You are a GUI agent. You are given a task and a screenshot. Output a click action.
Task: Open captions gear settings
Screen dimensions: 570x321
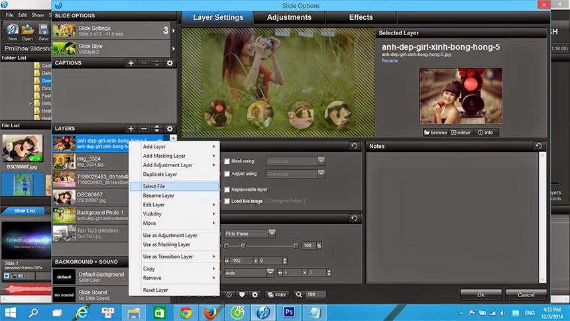pyautogui.click(x=170, y=63)
